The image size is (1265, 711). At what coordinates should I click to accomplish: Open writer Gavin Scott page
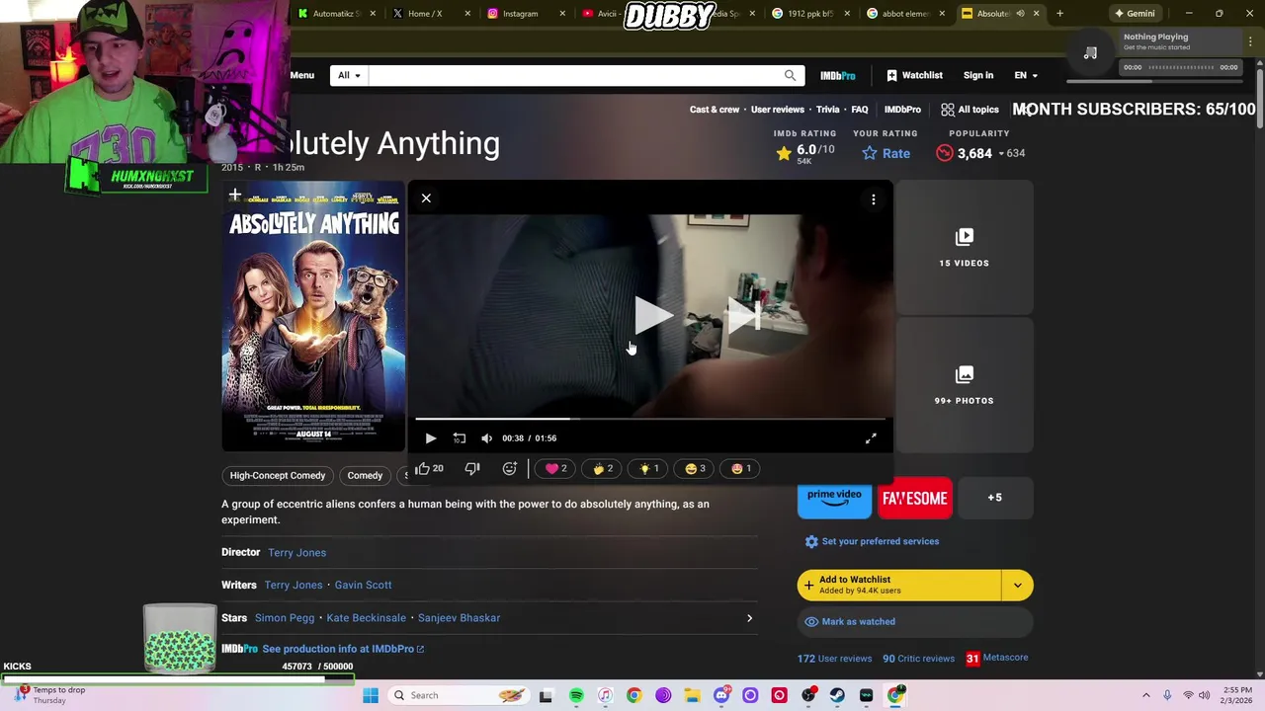click(363, 586)
